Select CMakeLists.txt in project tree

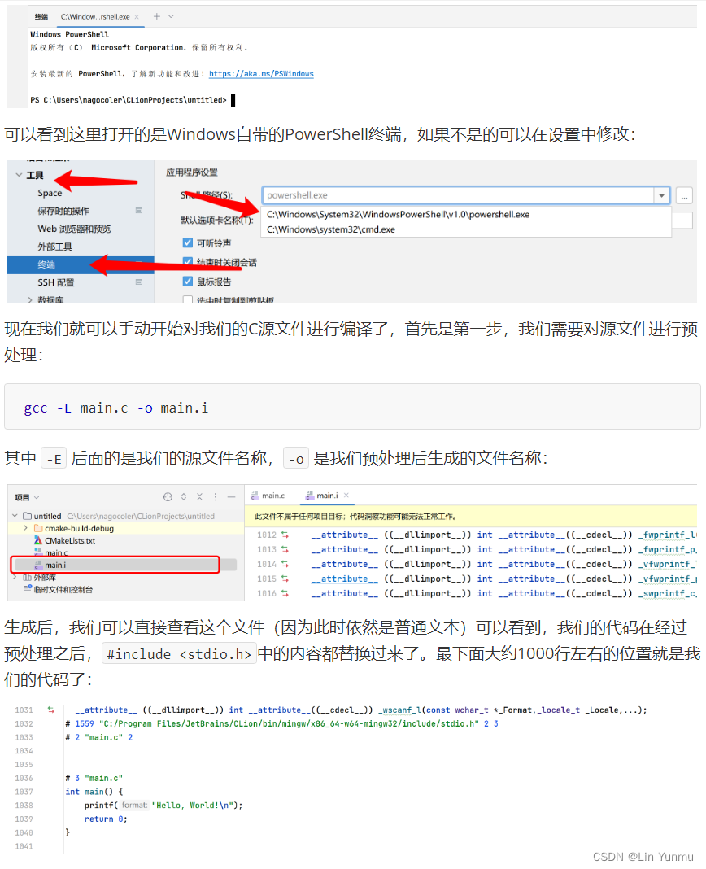pyautogui.click(x=70, y=540)
